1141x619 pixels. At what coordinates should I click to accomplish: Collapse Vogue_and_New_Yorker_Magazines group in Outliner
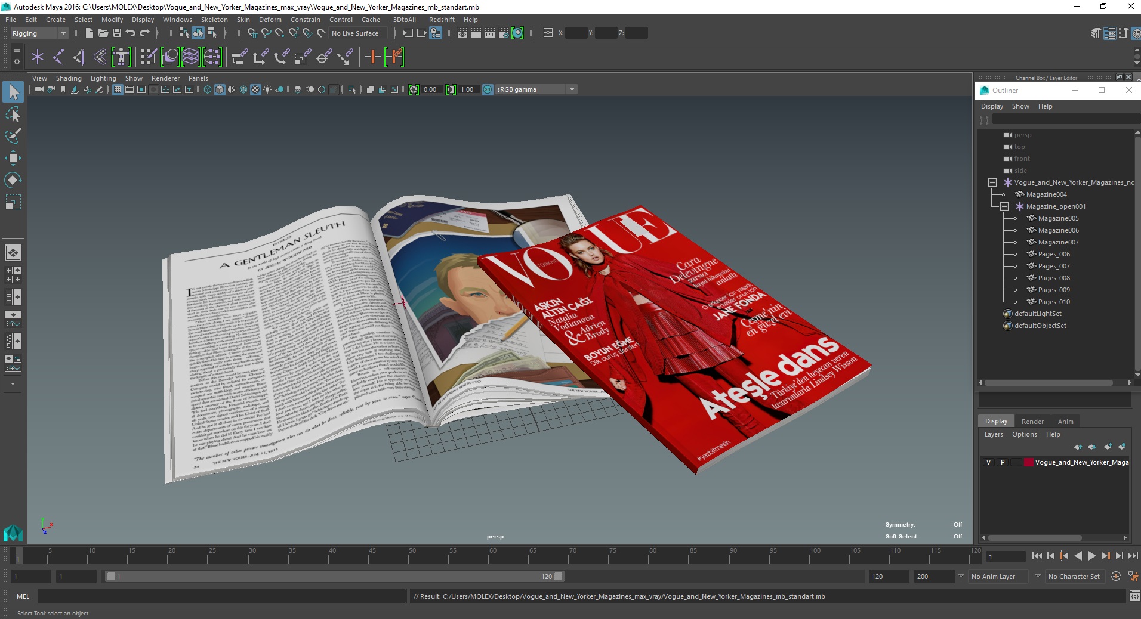point(992,182)
